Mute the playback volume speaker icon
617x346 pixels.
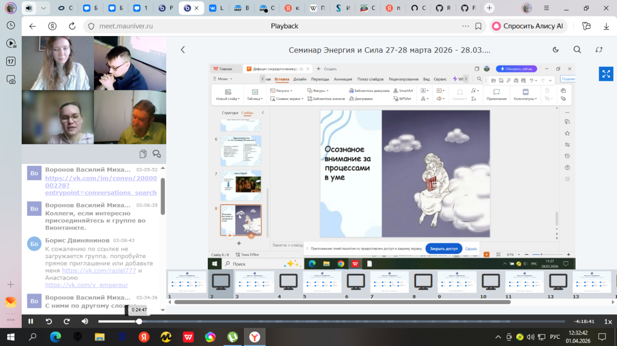85,321
